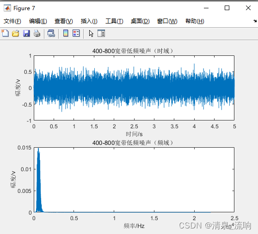Viewport: 258px width, 234px height.
Task: Open the 工具(T) menu
Action: (114, 21)
